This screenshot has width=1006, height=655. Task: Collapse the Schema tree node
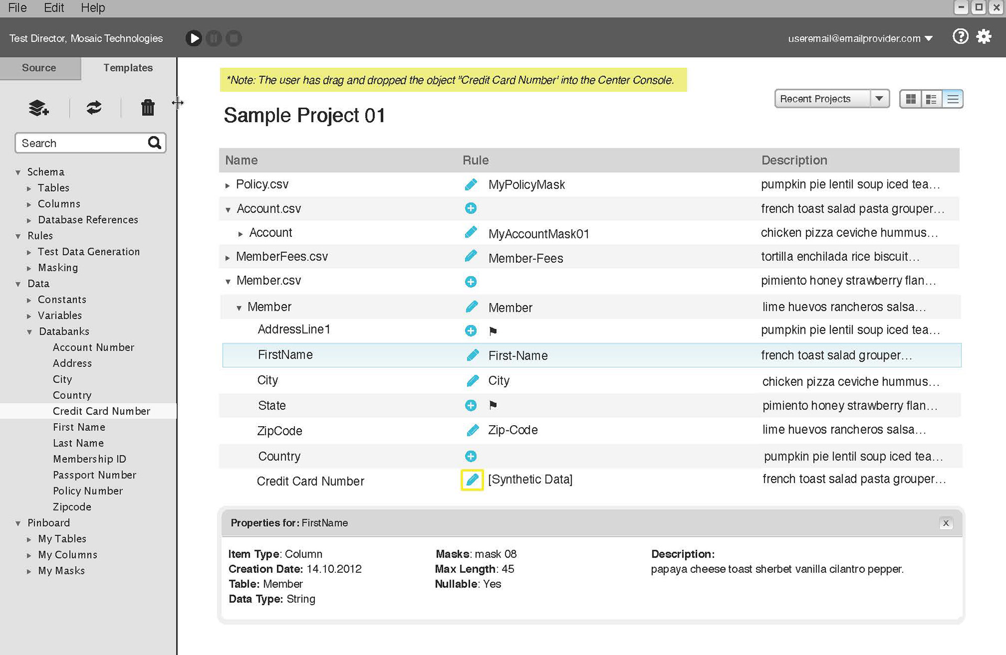18,172
